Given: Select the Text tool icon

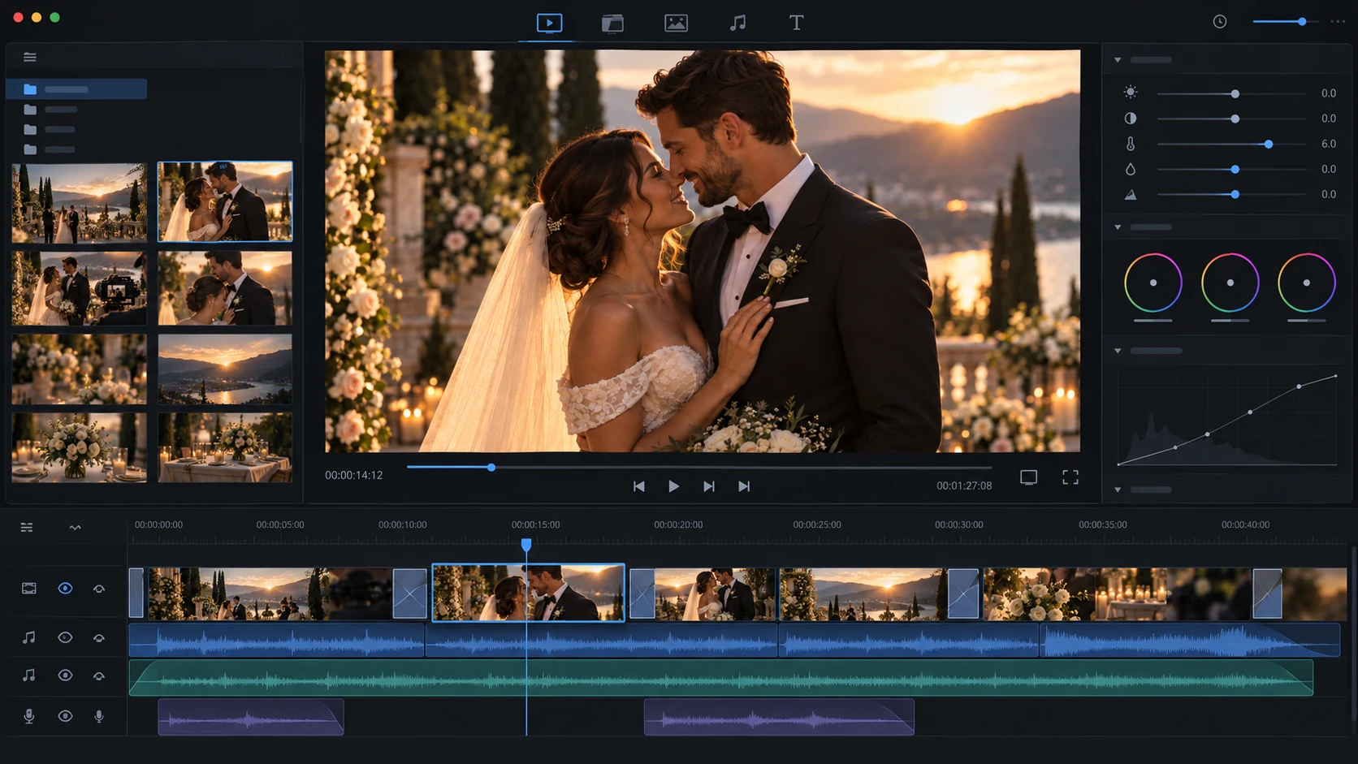Looking at the screenshot, I should (796, 23).
